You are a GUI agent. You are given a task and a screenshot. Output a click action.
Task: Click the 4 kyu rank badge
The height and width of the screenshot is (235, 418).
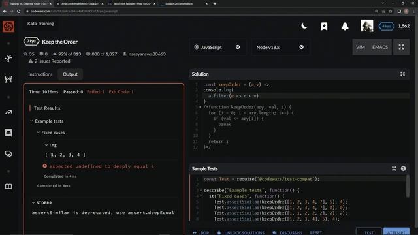[386, 26]
